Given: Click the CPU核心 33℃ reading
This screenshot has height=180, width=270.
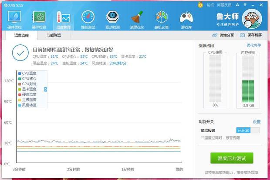Looking at the screenshot, I should click(75, 57).
